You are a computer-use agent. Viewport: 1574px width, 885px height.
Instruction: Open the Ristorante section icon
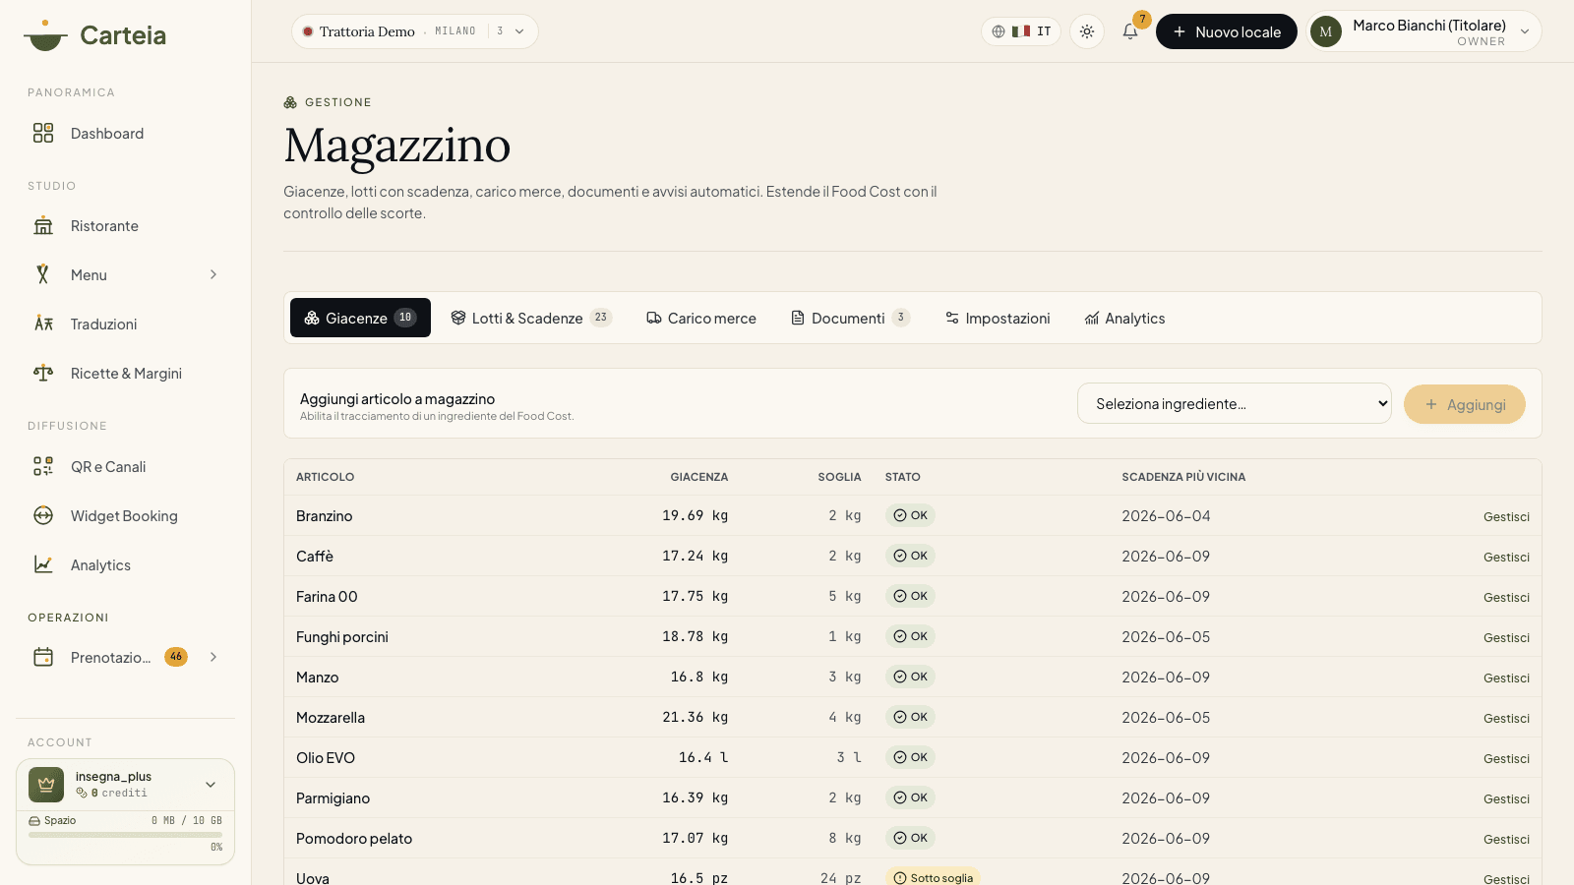43,226
